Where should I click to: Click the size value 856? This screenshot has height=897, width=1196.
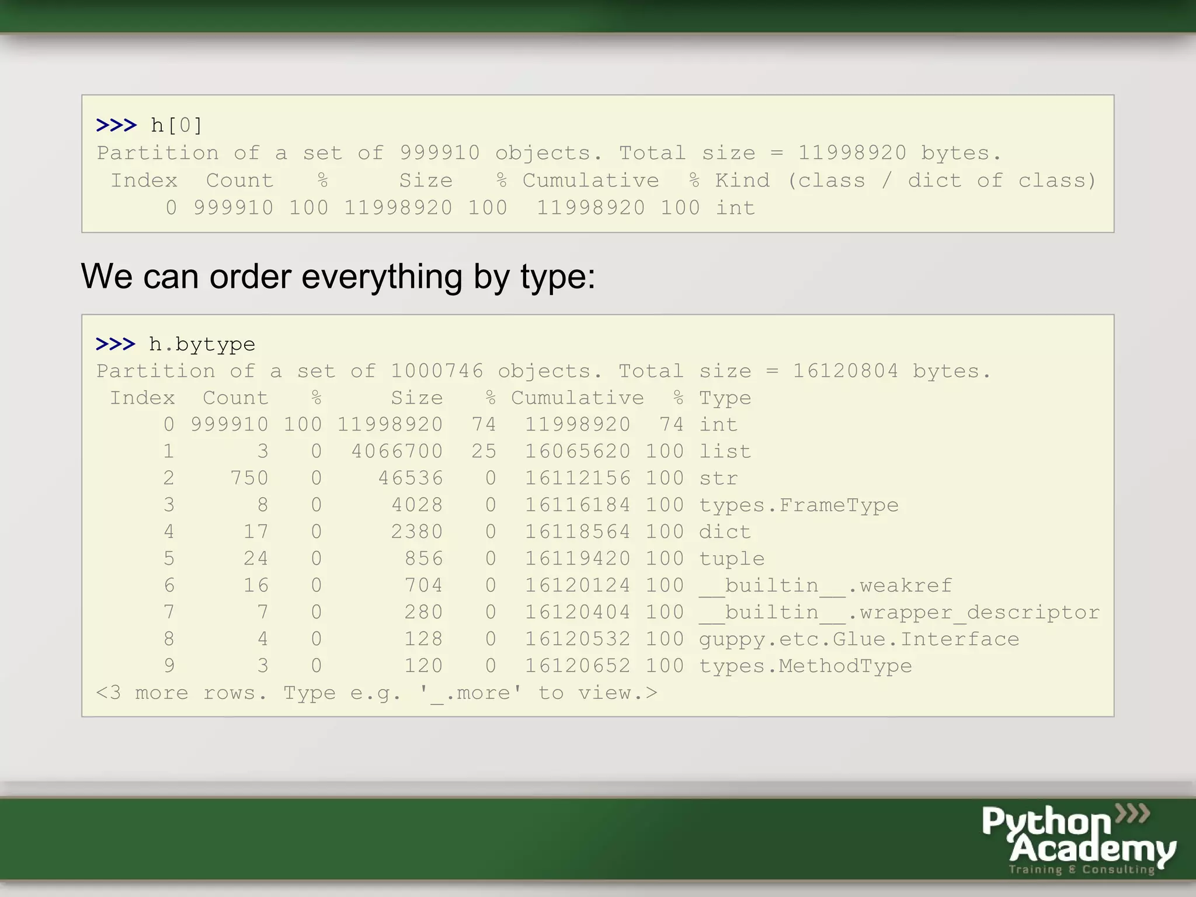[424, 558]
